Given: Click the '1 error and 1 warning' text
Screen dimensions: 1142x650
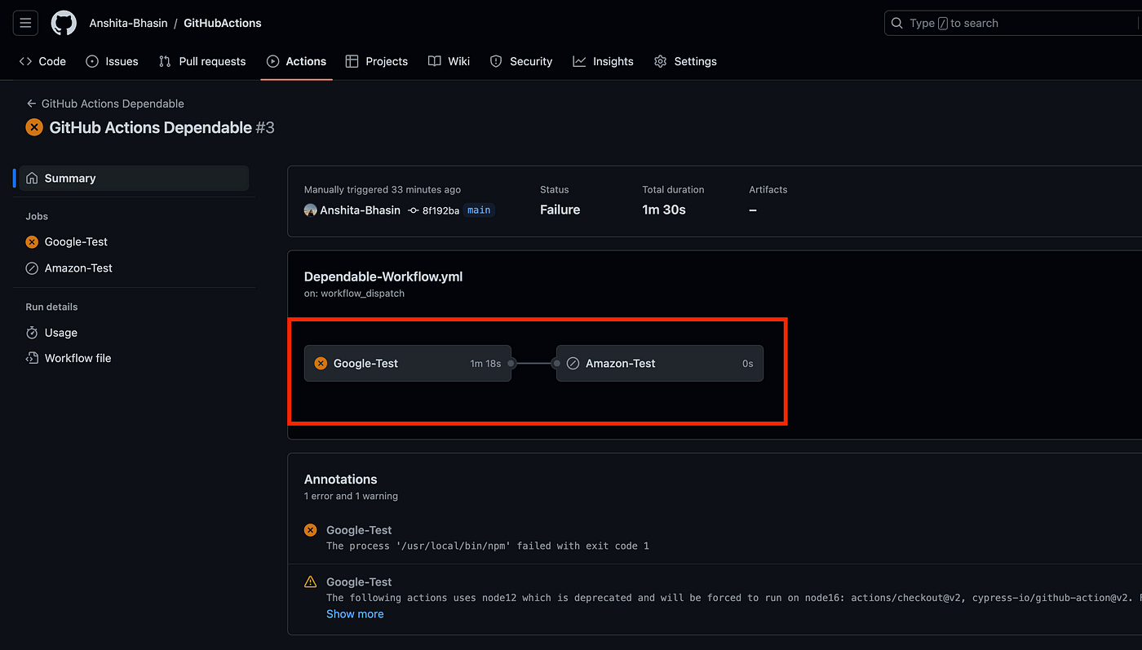Looking at the screenshot, I should click(351, 496).
